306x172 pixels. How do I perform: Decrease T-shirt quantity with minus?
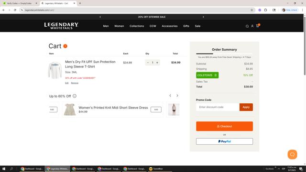pos(148,63)
